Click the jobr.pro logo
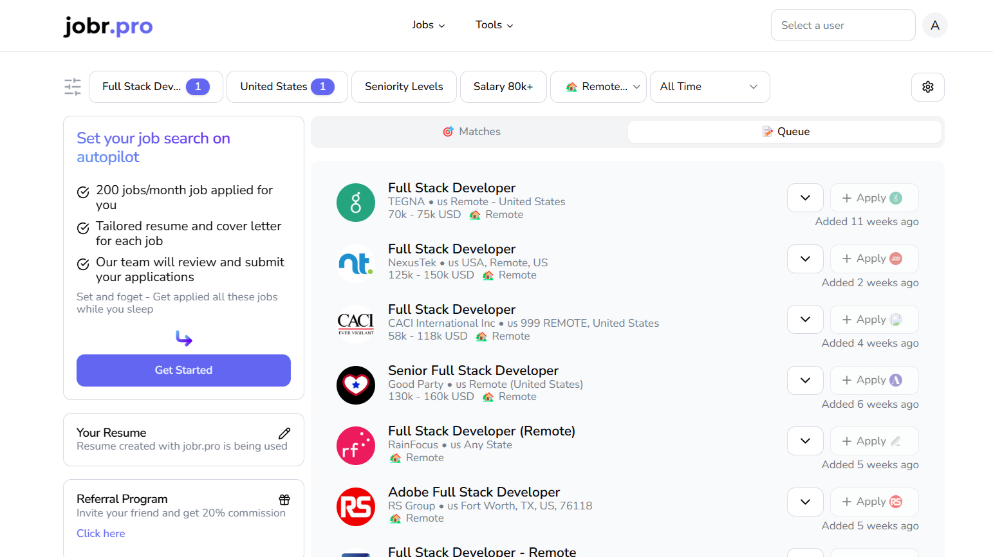This screenshot has width=993, height=557. tap(108, 26)
